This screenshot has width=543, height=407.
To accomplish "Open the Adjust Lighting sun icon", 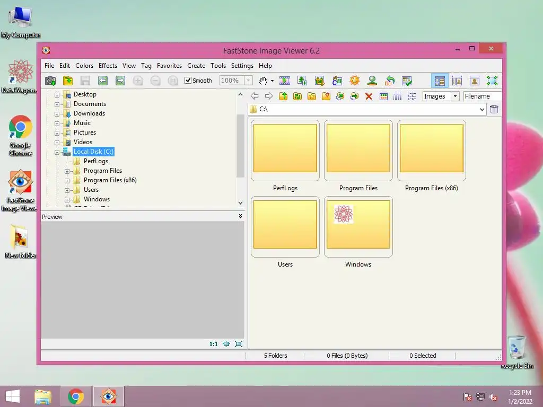I will point(355,81).
